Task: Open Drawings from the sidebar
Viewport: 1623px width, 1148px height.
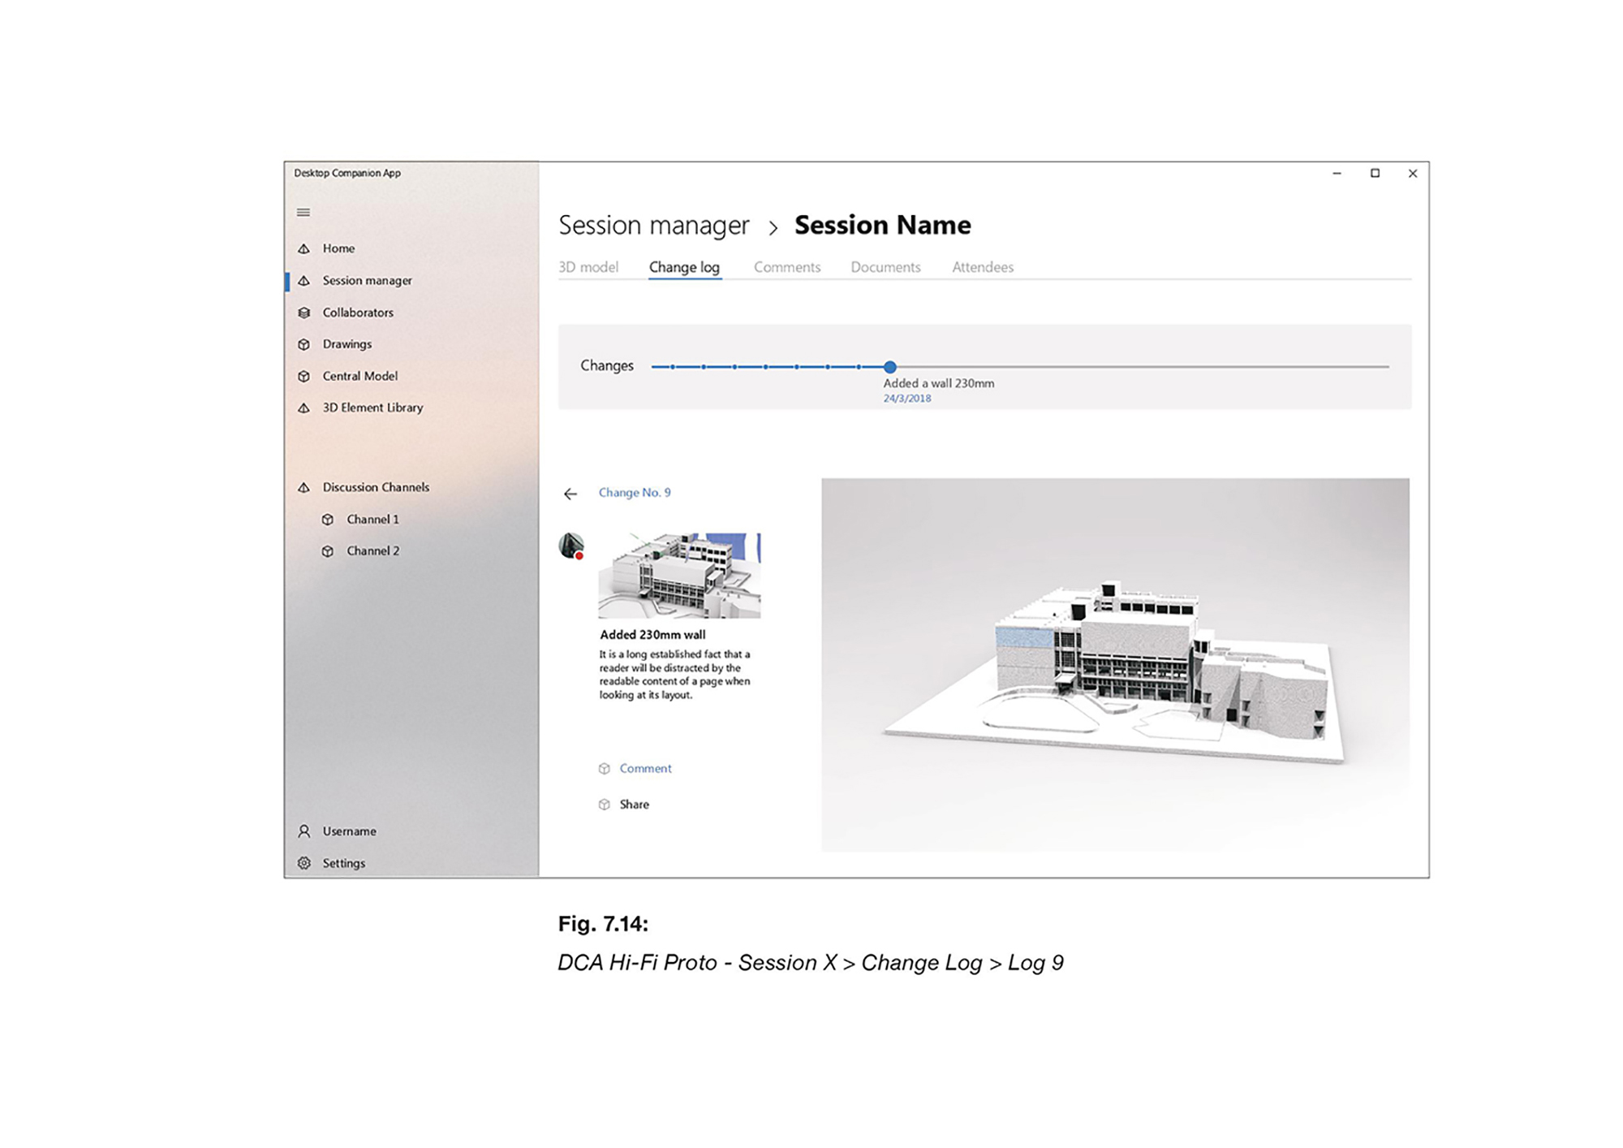Action: (347, 344)
